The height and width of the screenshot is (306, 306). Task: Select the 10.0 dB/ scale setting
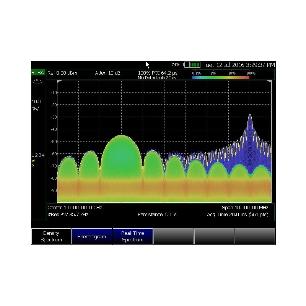coord(36,105)
